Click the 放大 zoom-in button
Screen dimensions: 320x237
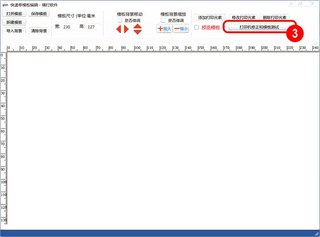click(x=164, y=29)
